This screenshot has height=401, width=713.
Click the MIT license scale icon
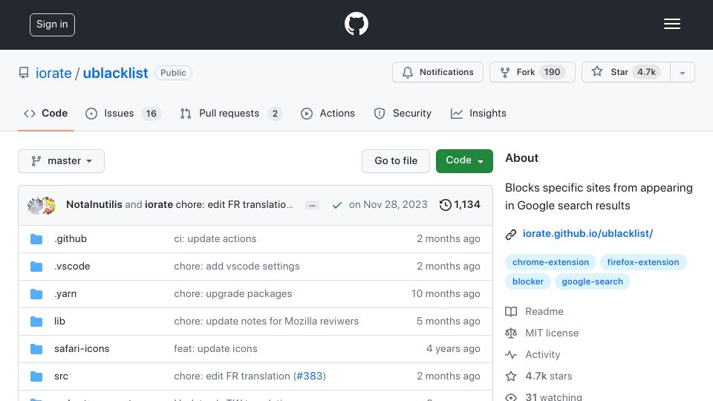pyautogui.click(x=511, y=333)
